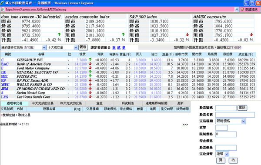
Task: Click the 成交量(千) volume column header
Action: pyautogui.click(x=246, y=54)
